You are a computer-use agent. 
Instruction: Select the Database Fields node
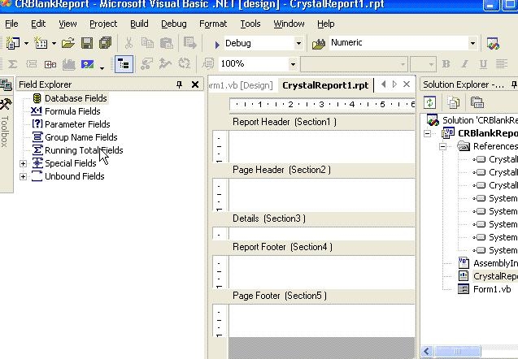[x=75, y=98]
